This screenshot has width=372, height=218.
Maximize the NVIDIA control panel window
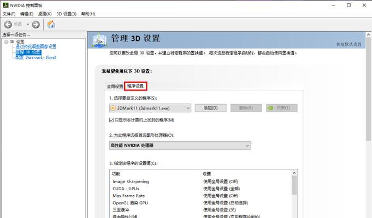(349, 5)
